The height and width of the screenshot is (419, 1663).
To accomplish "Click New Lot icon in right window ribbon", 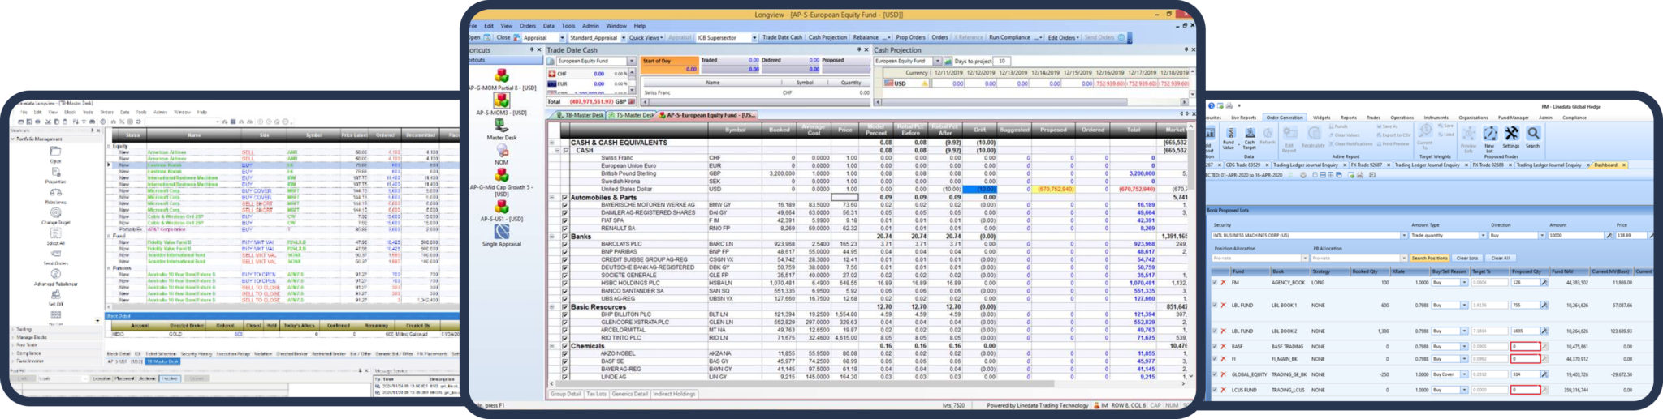I will pos(1490,134).
